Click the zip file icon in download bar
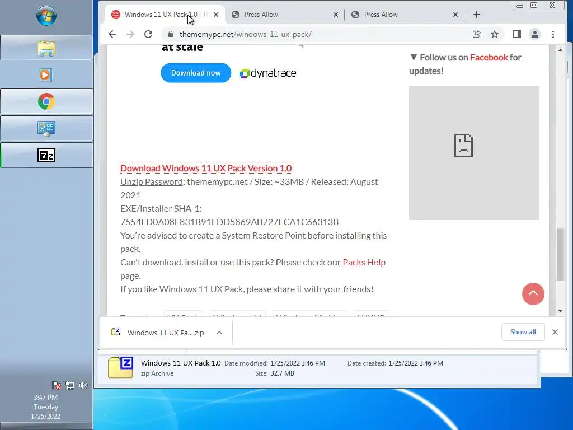 click(x=116, y=331)
